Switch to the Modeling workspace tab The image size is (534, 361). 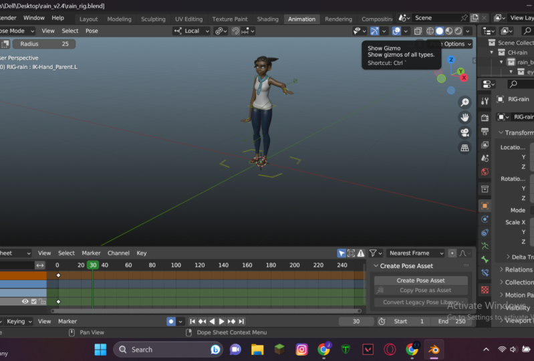pos(119,19)
